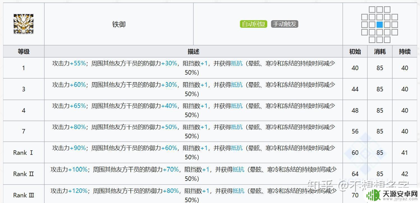The height and width of the screenshot is (203, 420).
Task: Click 防御力+40% in level 4 row
Action: [160, 106]
